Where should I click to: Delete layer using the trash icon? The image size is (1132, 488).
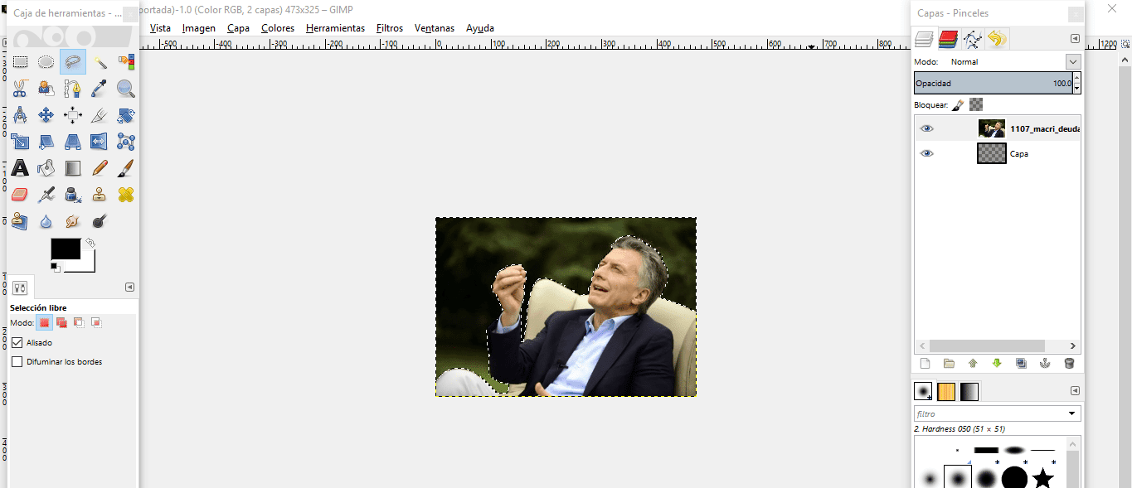click(1069, 363)
